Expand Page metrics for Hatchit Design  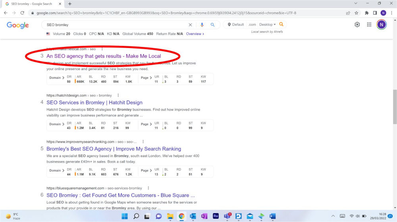pos(146,124)
